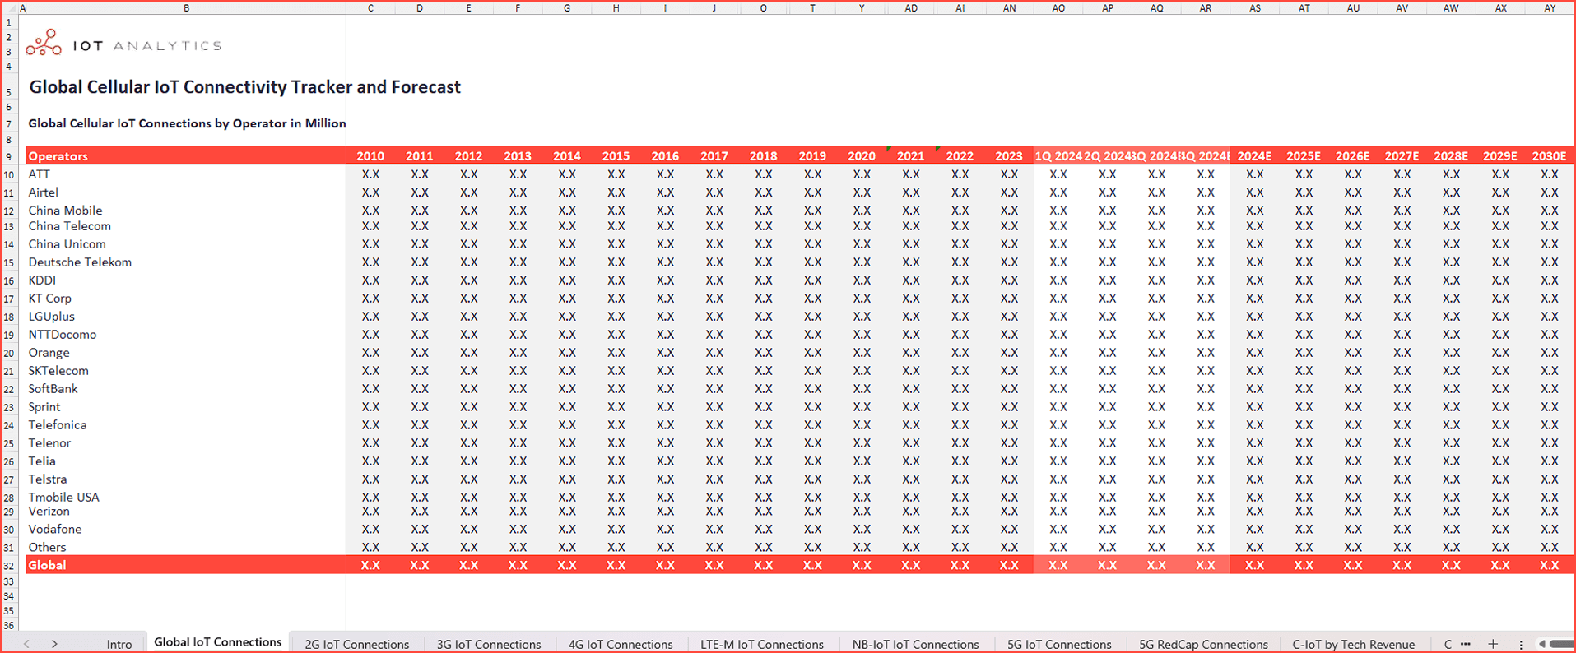The width and height of the screenshot is (1576, 653).
Task: Go to the next sheet with right arrow
Action: [x=54, y=644]
